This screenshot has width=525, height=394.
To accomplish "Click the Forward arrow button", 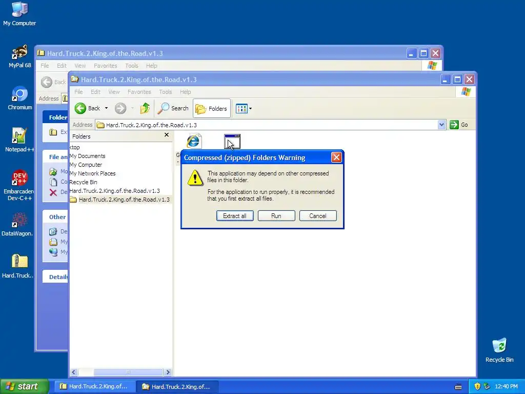I will [120, 108].
